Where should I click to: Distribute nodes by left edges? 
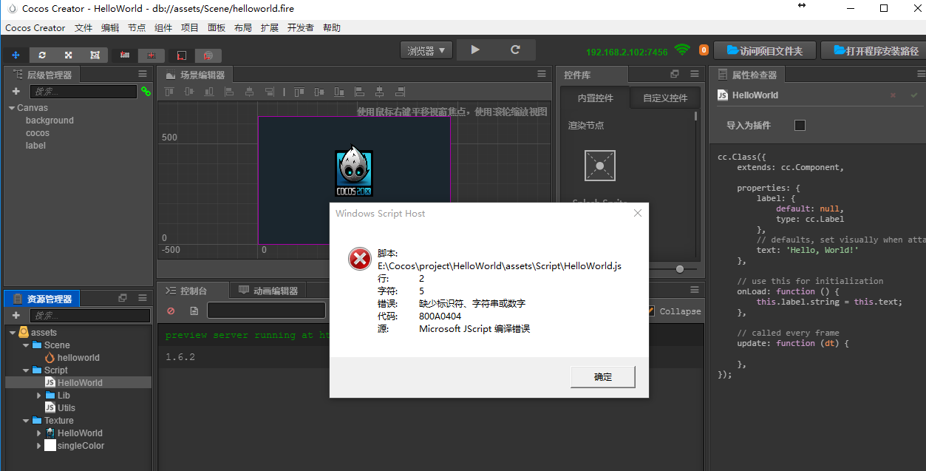tap(359, 92)
